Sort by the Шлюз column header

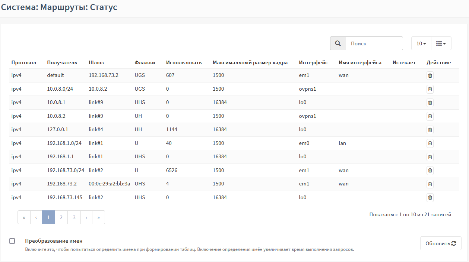point(96,62)
